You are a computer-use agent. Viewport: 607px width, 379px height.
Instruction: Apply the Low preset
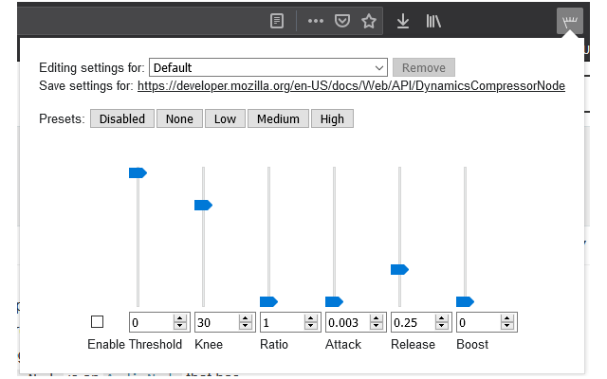pyautogui.click(x=226, y=118)
